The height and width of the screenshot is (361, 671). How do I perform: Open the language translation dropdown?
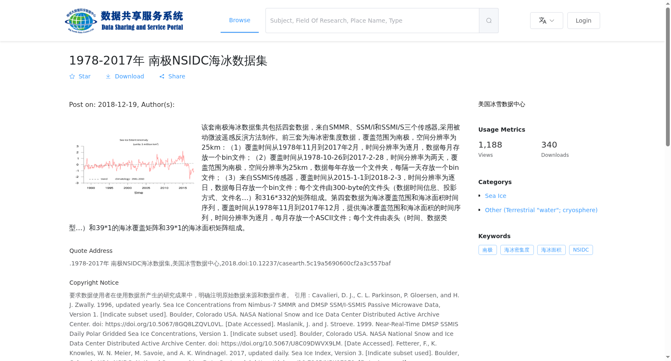546,21
